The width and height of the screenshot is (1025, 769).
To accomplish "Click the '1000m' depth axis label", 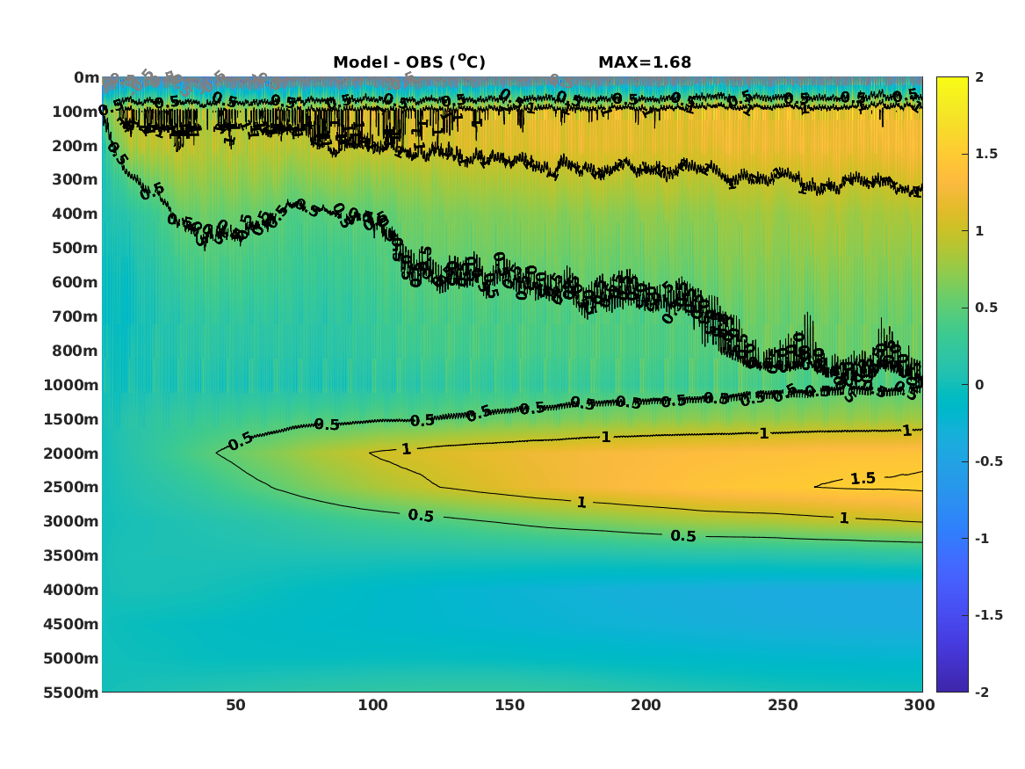I will (x=71, y=385).
